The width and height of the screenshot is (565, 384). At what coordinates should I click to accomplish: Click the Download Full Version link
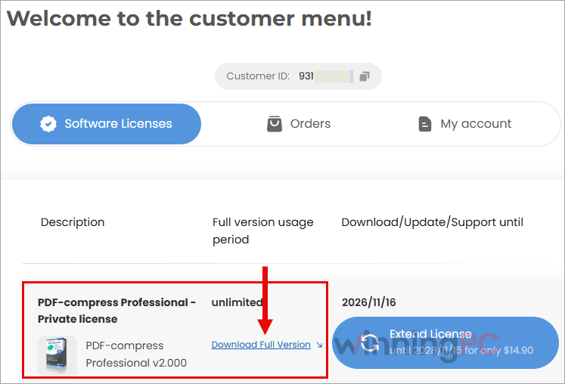pyautogui.click(x=261, y=345)
